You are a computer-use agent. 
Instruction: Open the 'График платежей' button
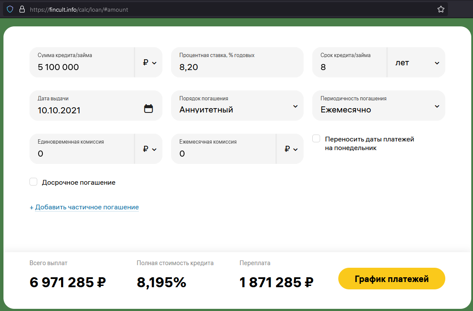[392, 279]
